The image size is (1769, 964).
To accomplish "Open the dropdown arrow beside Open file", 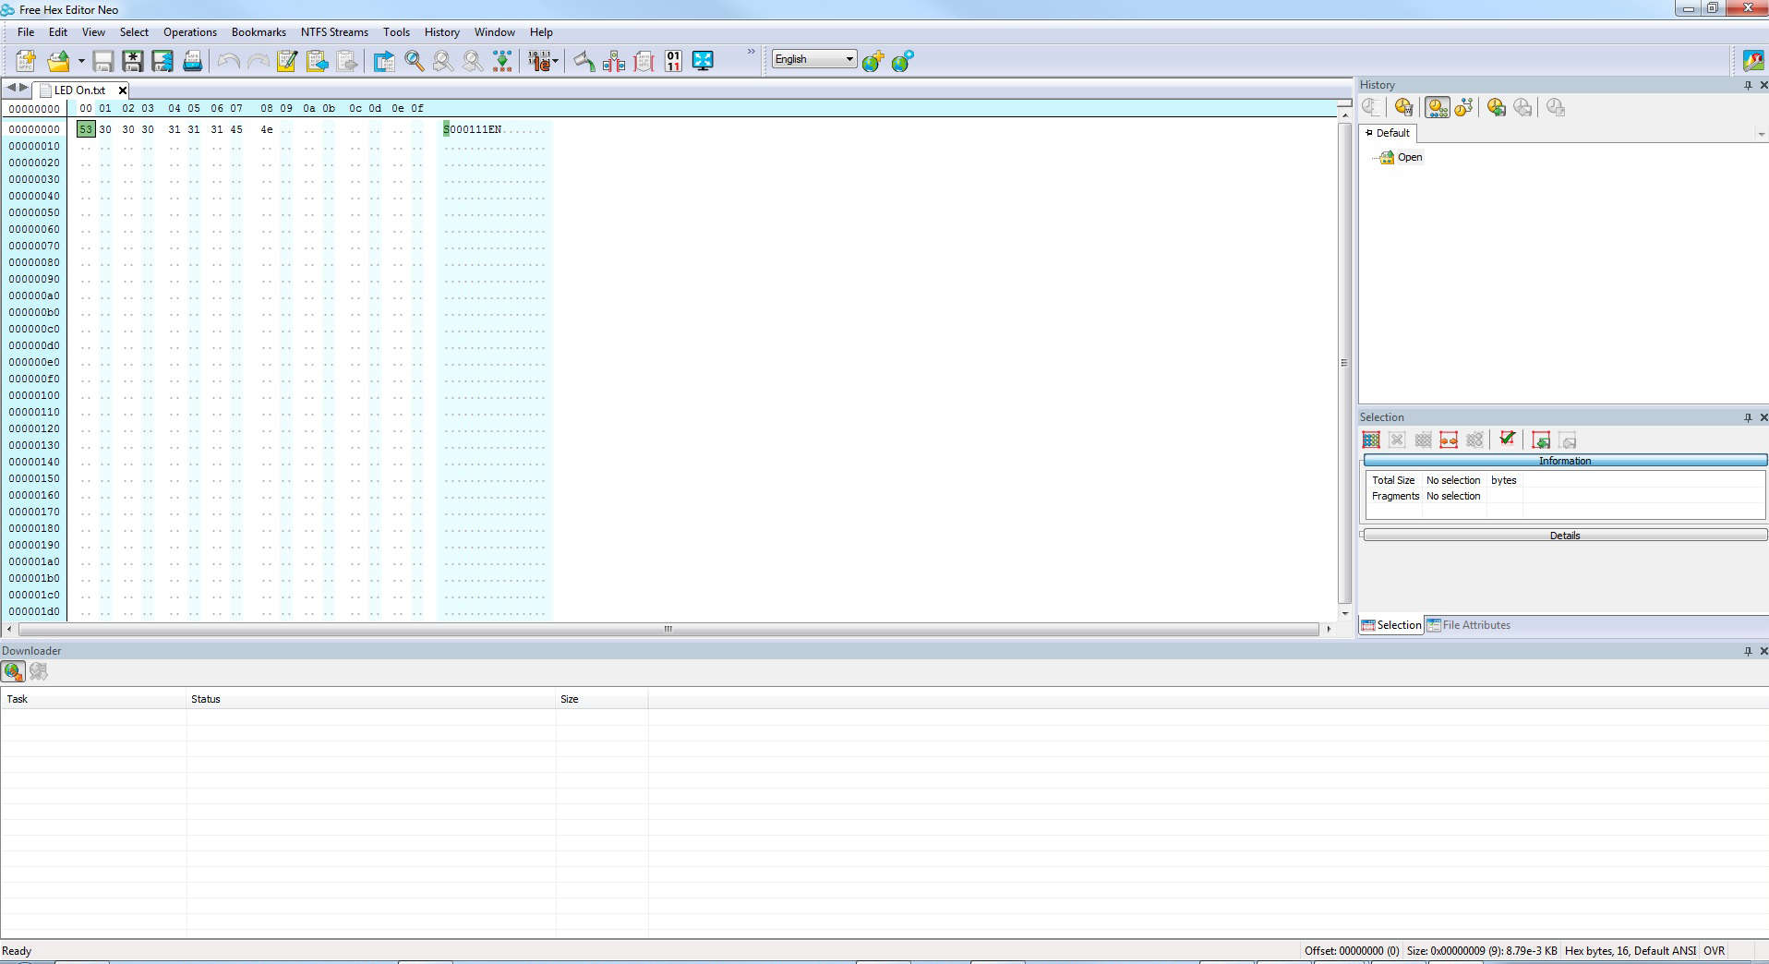I will (81, 61).
